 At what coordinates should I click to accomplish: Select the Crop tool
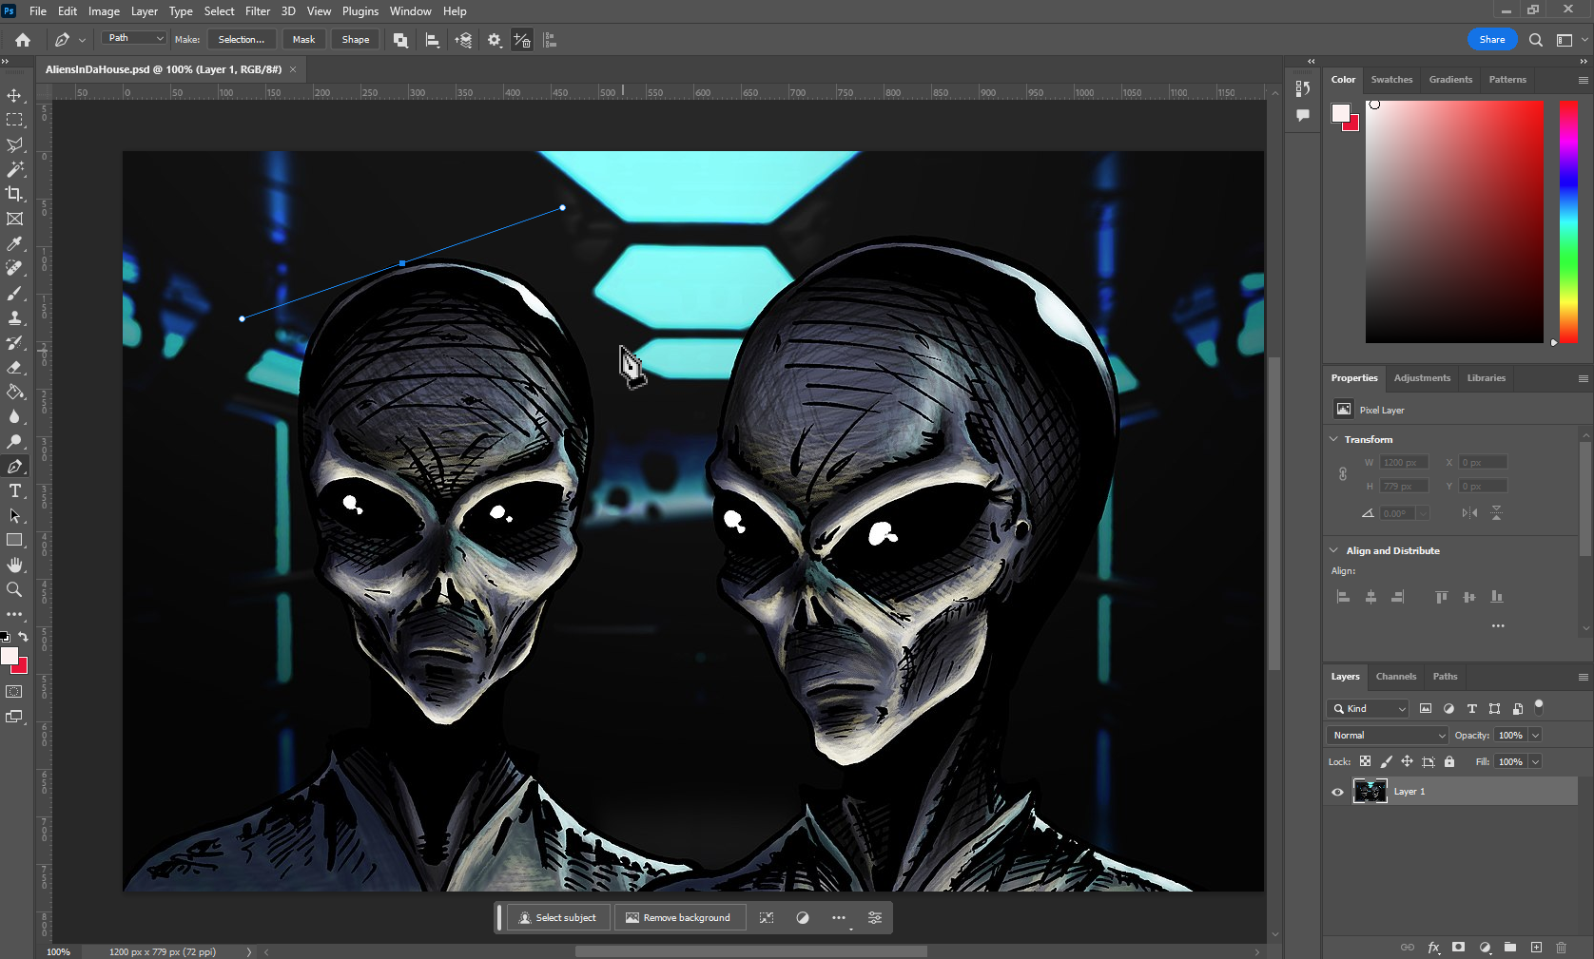(x=14, y=194)
